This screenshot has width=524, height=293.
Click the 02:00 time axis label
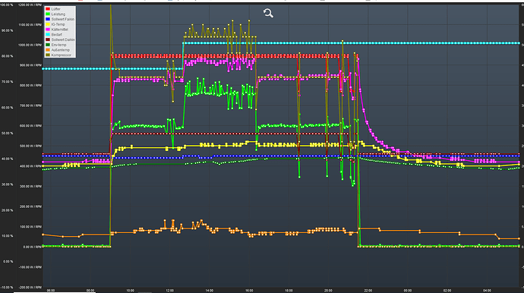[x=447, y=291]
